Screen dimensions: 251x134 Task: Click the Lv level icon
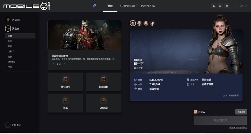[x=135, y=79]
